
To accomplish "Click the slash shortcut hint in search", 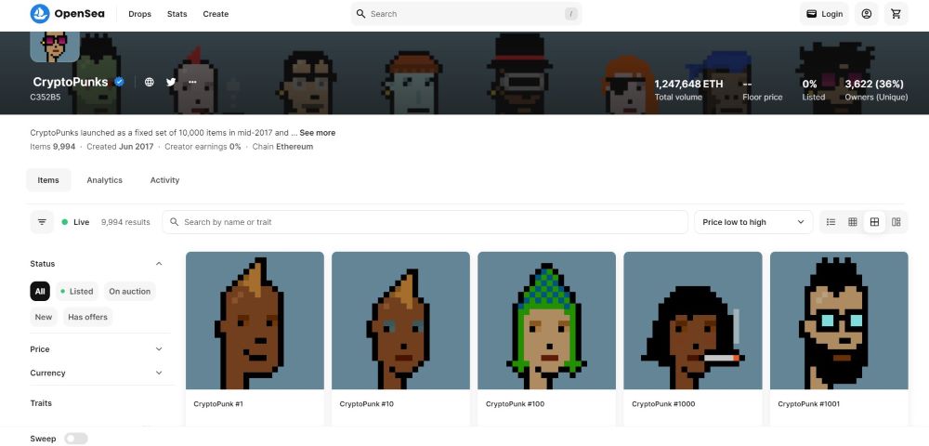I will point(571,14).
